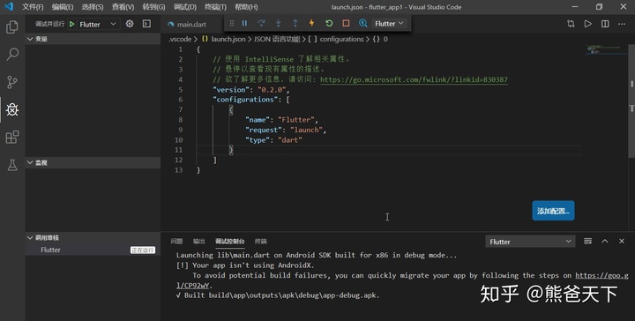Clear the debug console output
The image size is (635, 321).
[x=588, y=242]
